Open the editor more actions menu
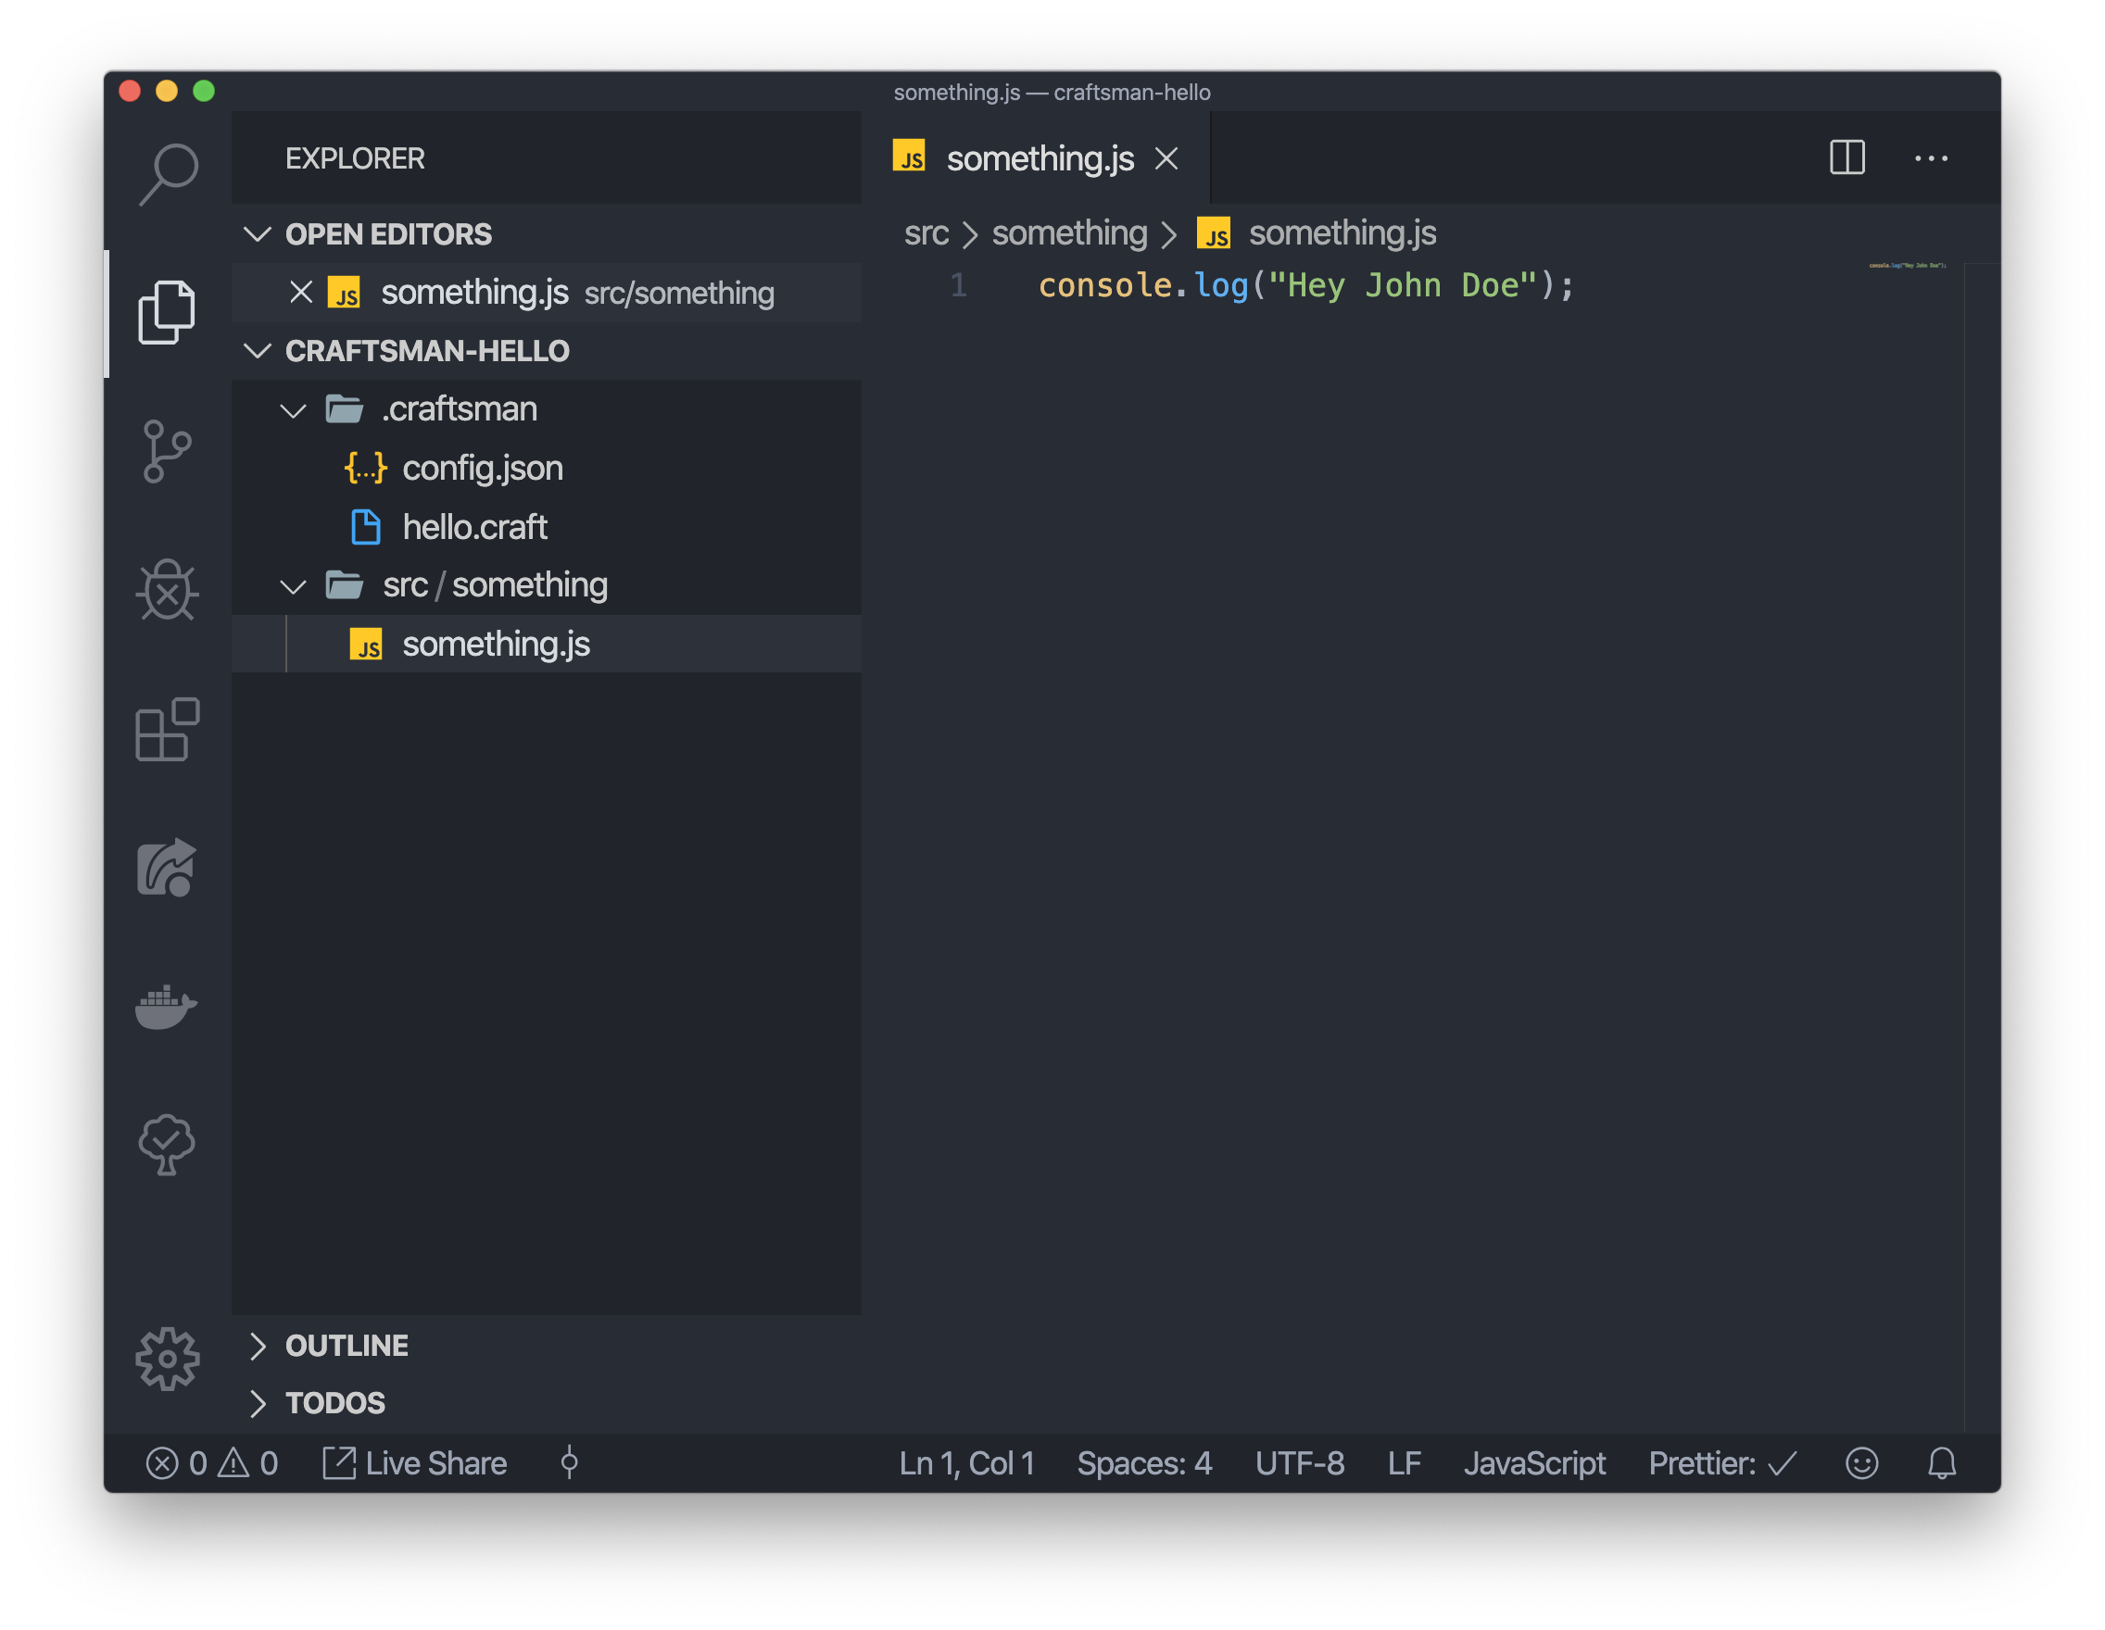This screenshot has height=1630, width=2105. point(1931,158)
